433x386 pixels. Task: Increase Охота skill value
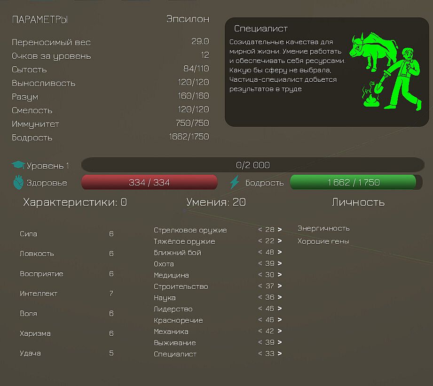click(x=280, y=263)
